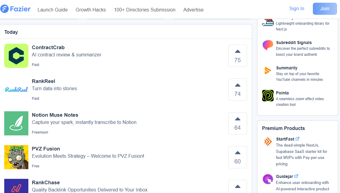Click the Freemium label under Notion Muse Notes
Screen dimensions: 340x193
pos(40,132)
